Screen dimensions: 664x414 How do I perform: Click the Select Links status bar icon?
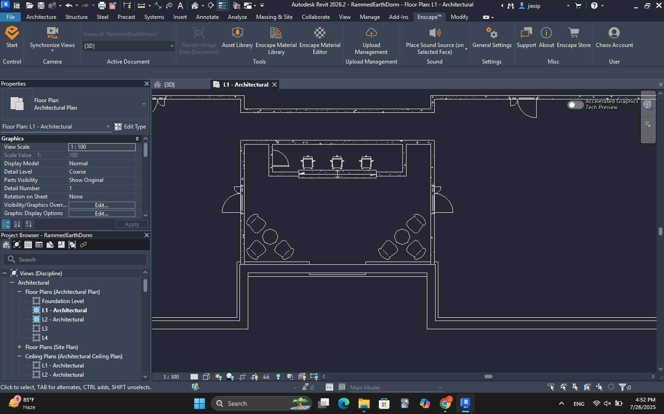551,387
